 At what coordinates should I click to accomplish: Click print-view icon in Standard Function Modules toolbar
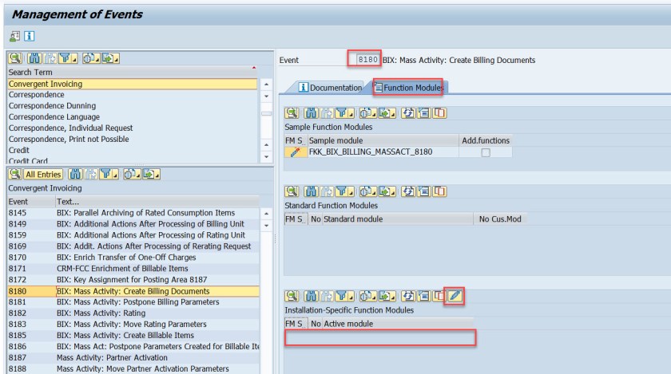click(367, 191)
